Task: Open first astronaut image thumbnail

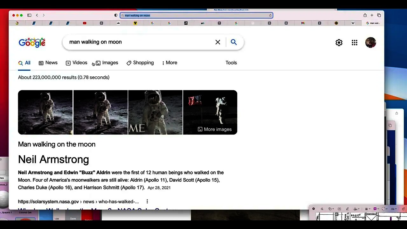Action: click(x=45, y=112)
